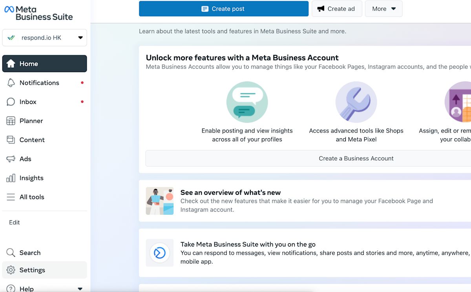Click the Edit link below the sidebar
This screenshot has height=292, width=471.
(x=14, y=222)
